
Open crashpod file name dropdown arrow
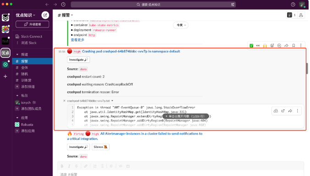pos(112,101)
